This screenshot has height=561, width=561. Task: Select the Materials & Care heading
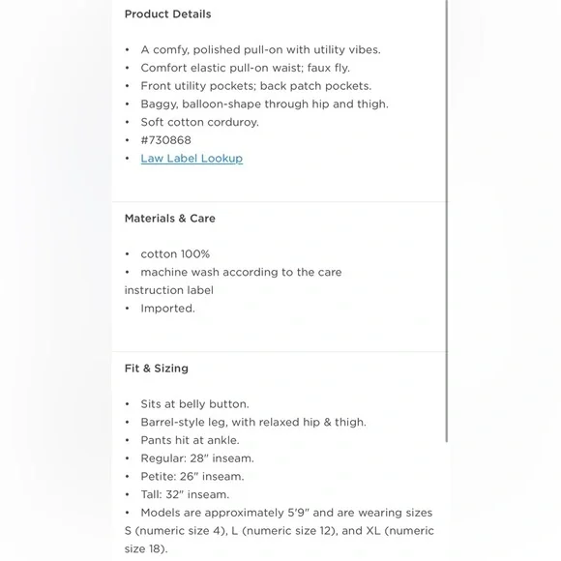pos(170,219)
